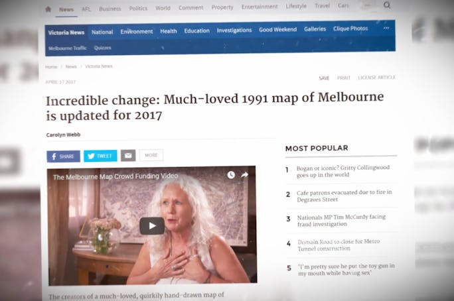Email the article using envelope icon
This screenshot has width=454, height=301.
click(128, 156)
